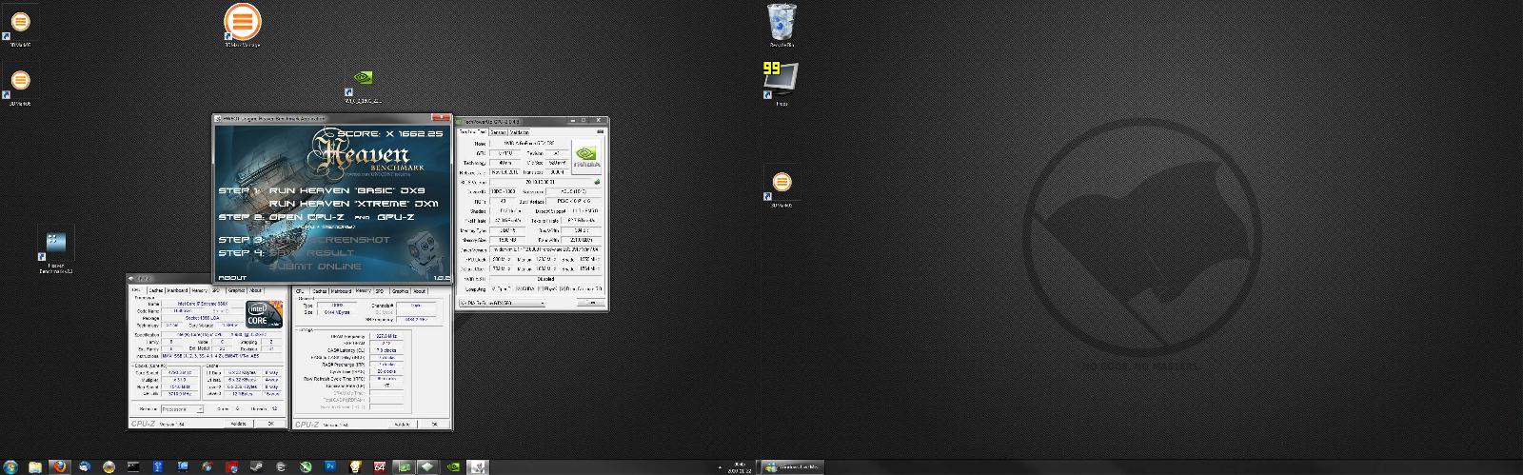This screenshot has height=475, width=1523.
Task: Toggle the CUDA checkbox in GPU-Z
Action: tap(517, 287)
